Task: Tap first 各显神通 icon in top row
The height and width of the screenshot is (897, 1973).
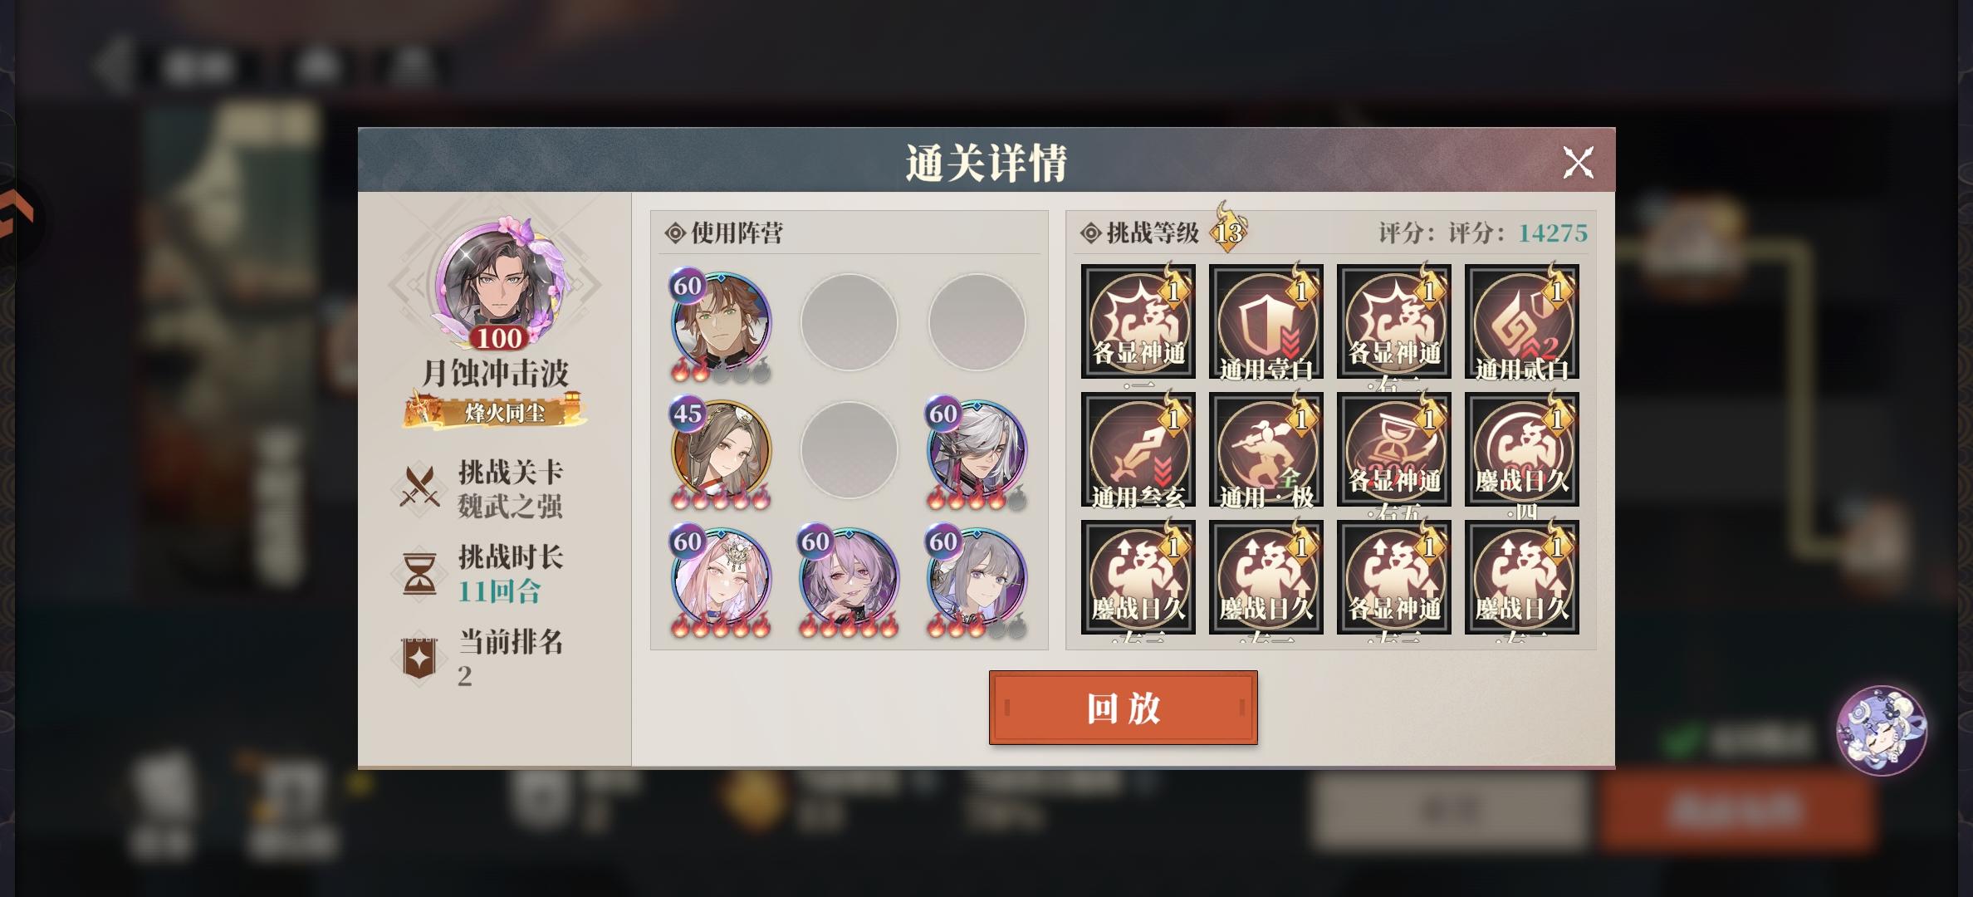Action: (1138, 321)
